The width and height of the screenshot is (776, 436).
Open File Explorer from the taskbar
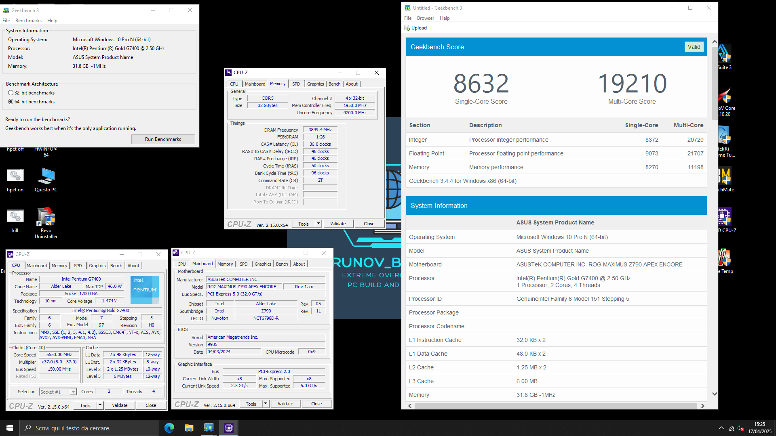tap(189, 428)
